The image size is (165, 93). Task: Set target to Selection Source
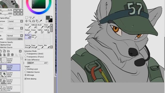coord(32,72)
